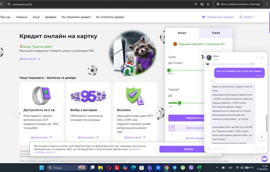Click the paperclip attach icon in chat

click(209, 148)
